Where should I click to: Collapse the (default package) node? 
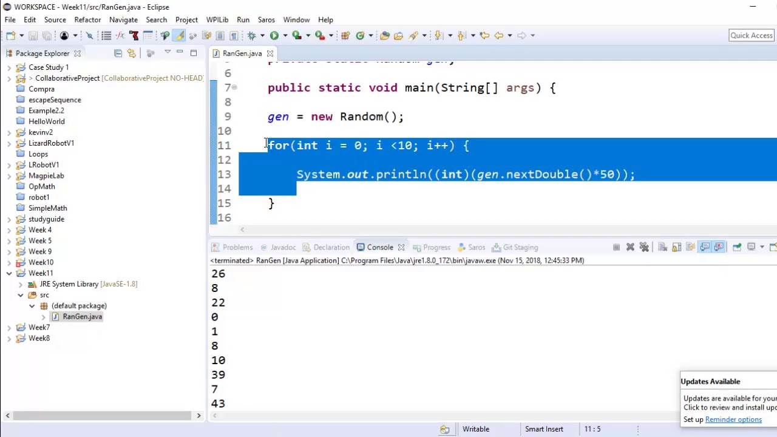tap(32, 306)
